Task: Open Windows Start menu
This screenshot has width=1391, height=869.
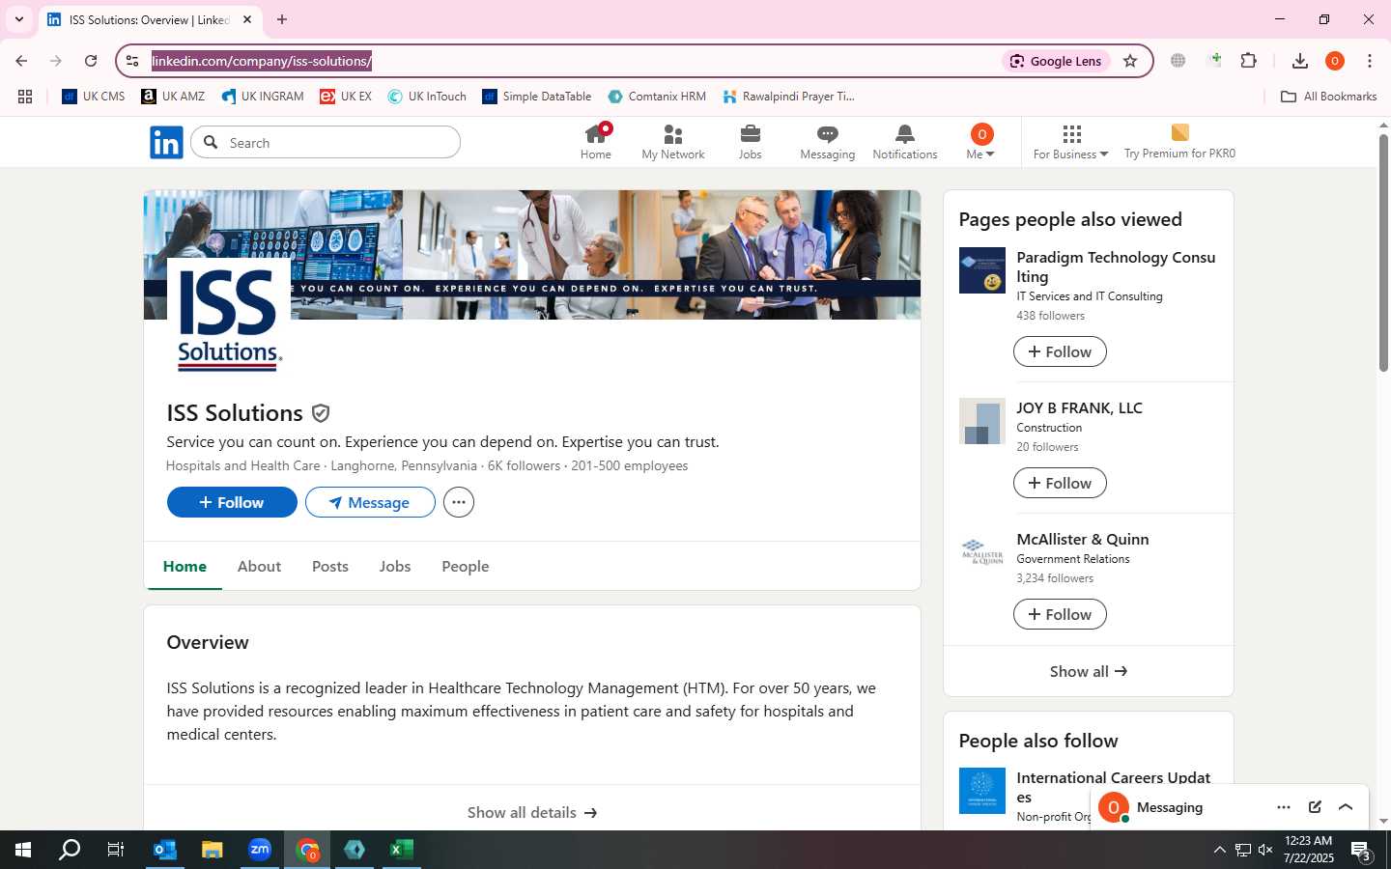Action: [x=23, y=850]
